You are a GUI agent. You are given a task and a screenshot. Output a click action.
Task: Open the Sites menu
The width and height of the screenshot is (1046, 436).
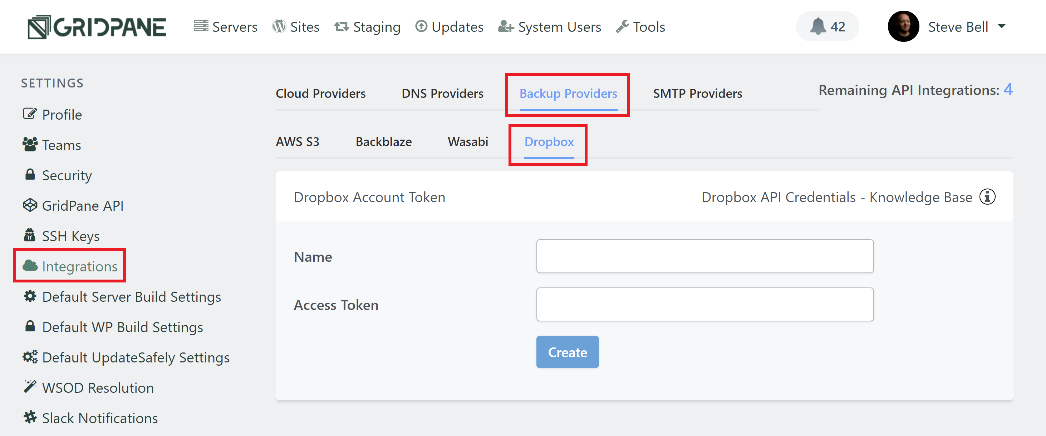pos(296,27)
